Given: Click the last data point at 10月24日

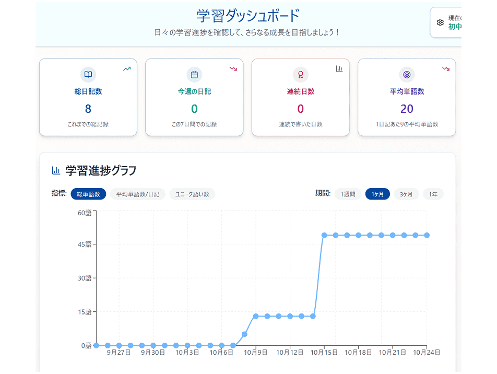Looking at the screenshot, I should point(427,235).
